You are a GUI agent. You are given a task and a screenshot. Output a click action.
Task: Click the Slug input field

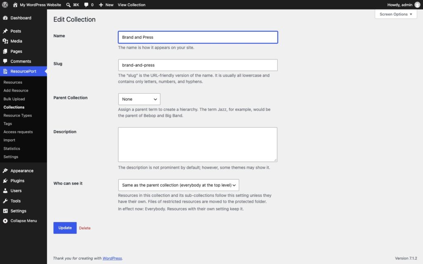click(x=198, y=65)
